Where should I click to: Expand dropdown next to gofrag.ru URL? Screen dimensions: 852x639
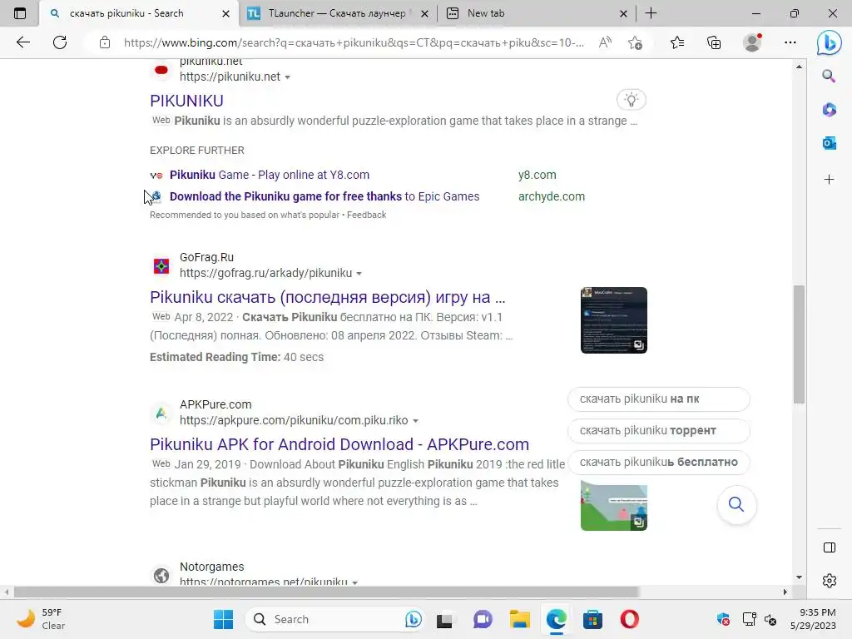(359, 273)
